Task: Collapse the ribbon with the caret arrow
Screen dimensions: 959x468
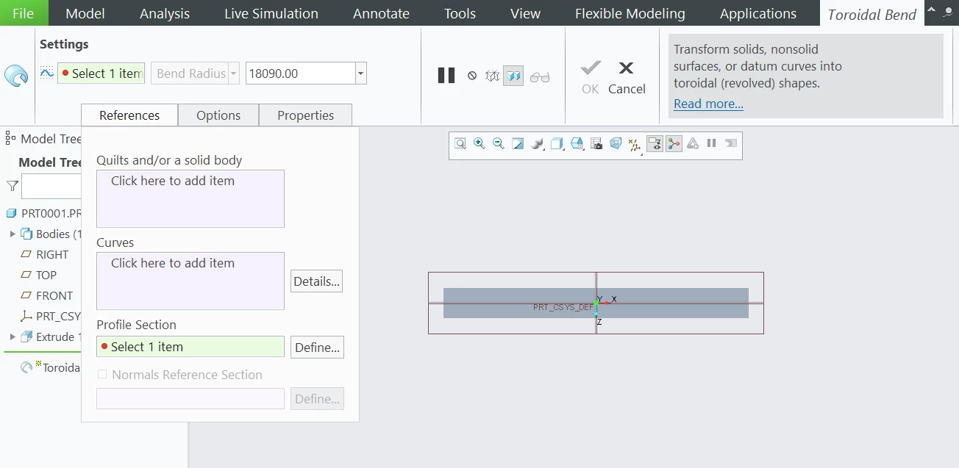Action: [931, 10]
